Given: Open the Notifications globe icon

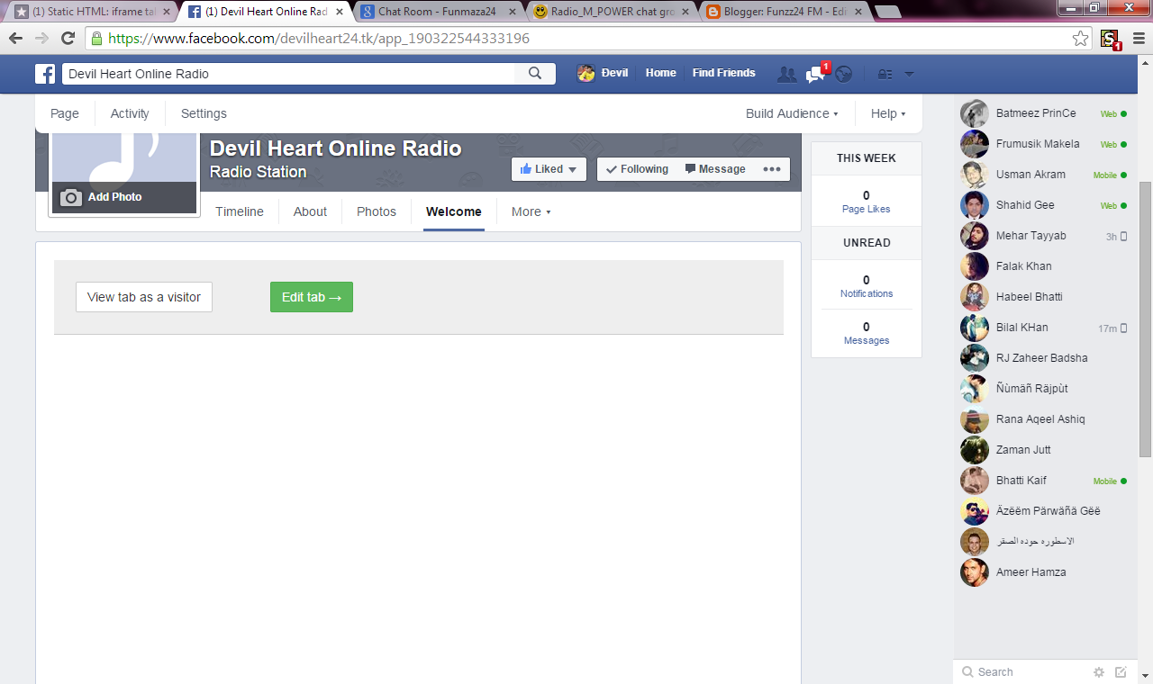Looking at the screenshot, I should [x=843, y=73].
